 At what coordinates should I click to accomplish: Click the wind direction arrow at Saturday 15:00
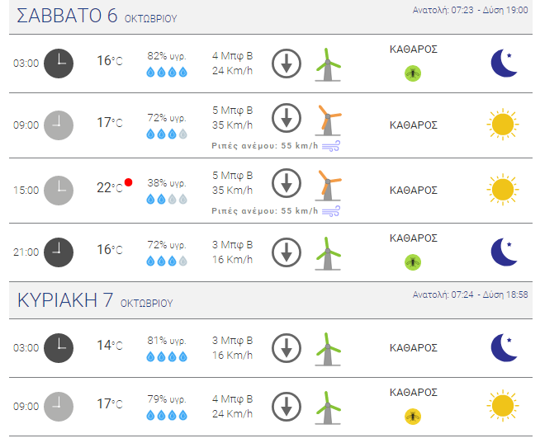[287, 183]
